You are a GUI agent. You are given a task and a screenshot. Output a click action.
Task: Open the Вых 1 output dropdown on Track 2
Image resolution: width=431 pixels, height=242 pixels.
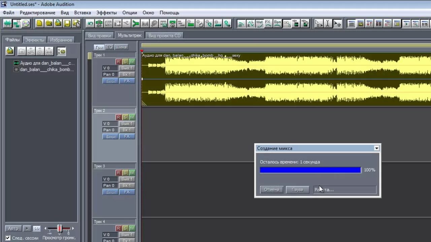[127, 123]
